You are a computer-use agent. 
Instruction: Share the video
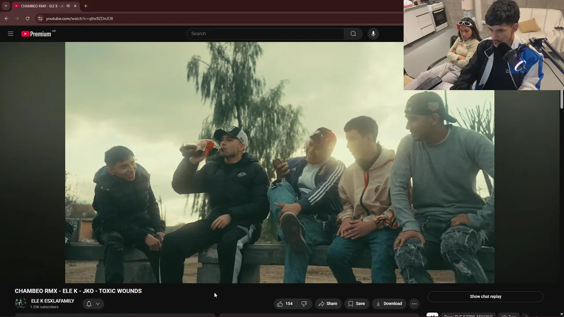click(x=328, y=303)
